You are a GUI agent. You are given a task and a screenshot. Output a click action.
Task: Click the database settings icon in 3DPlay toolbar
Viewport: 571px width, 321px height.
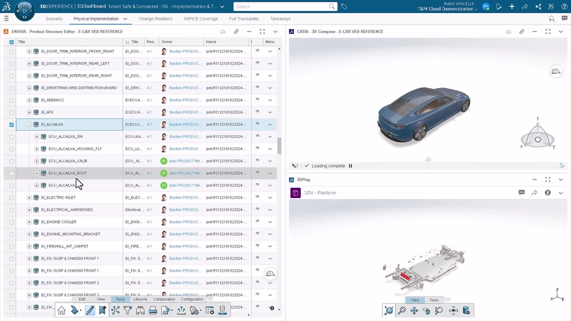point(466,310)
